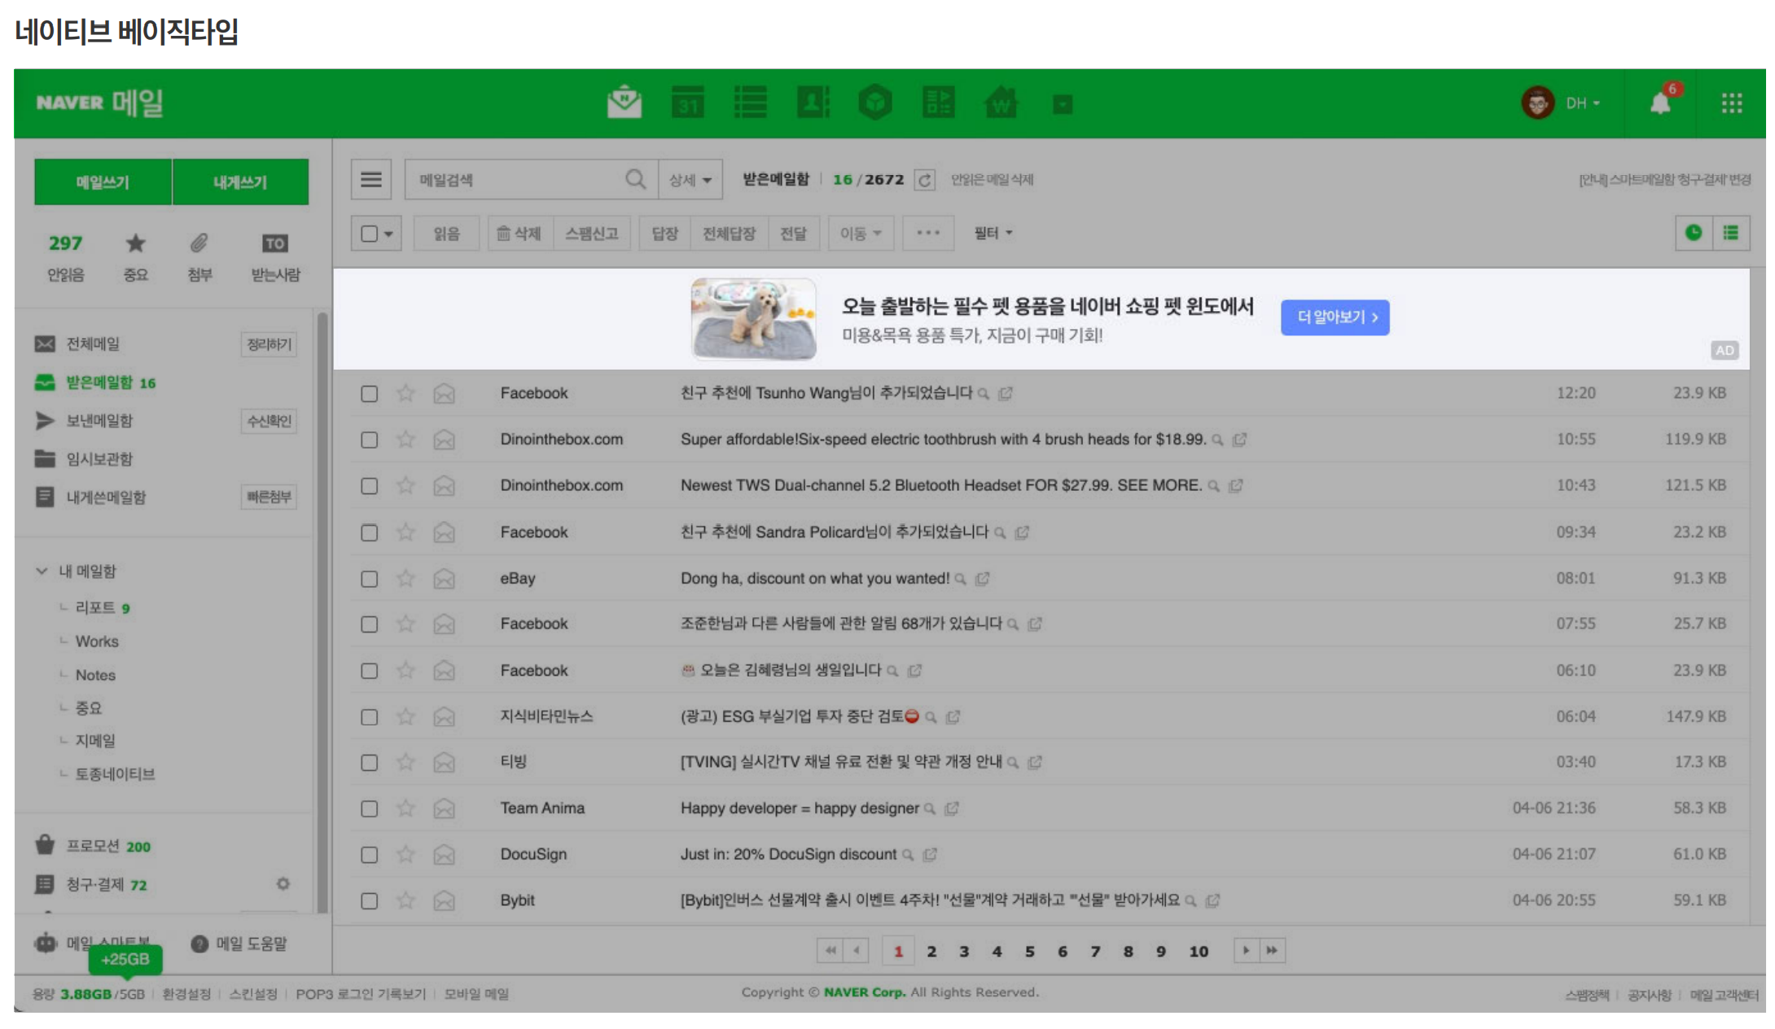Toggle the sidebar hamburger menu icon
This screenshot has height=1029, width=1775.
pyautogui.click(x=371, y=179)
